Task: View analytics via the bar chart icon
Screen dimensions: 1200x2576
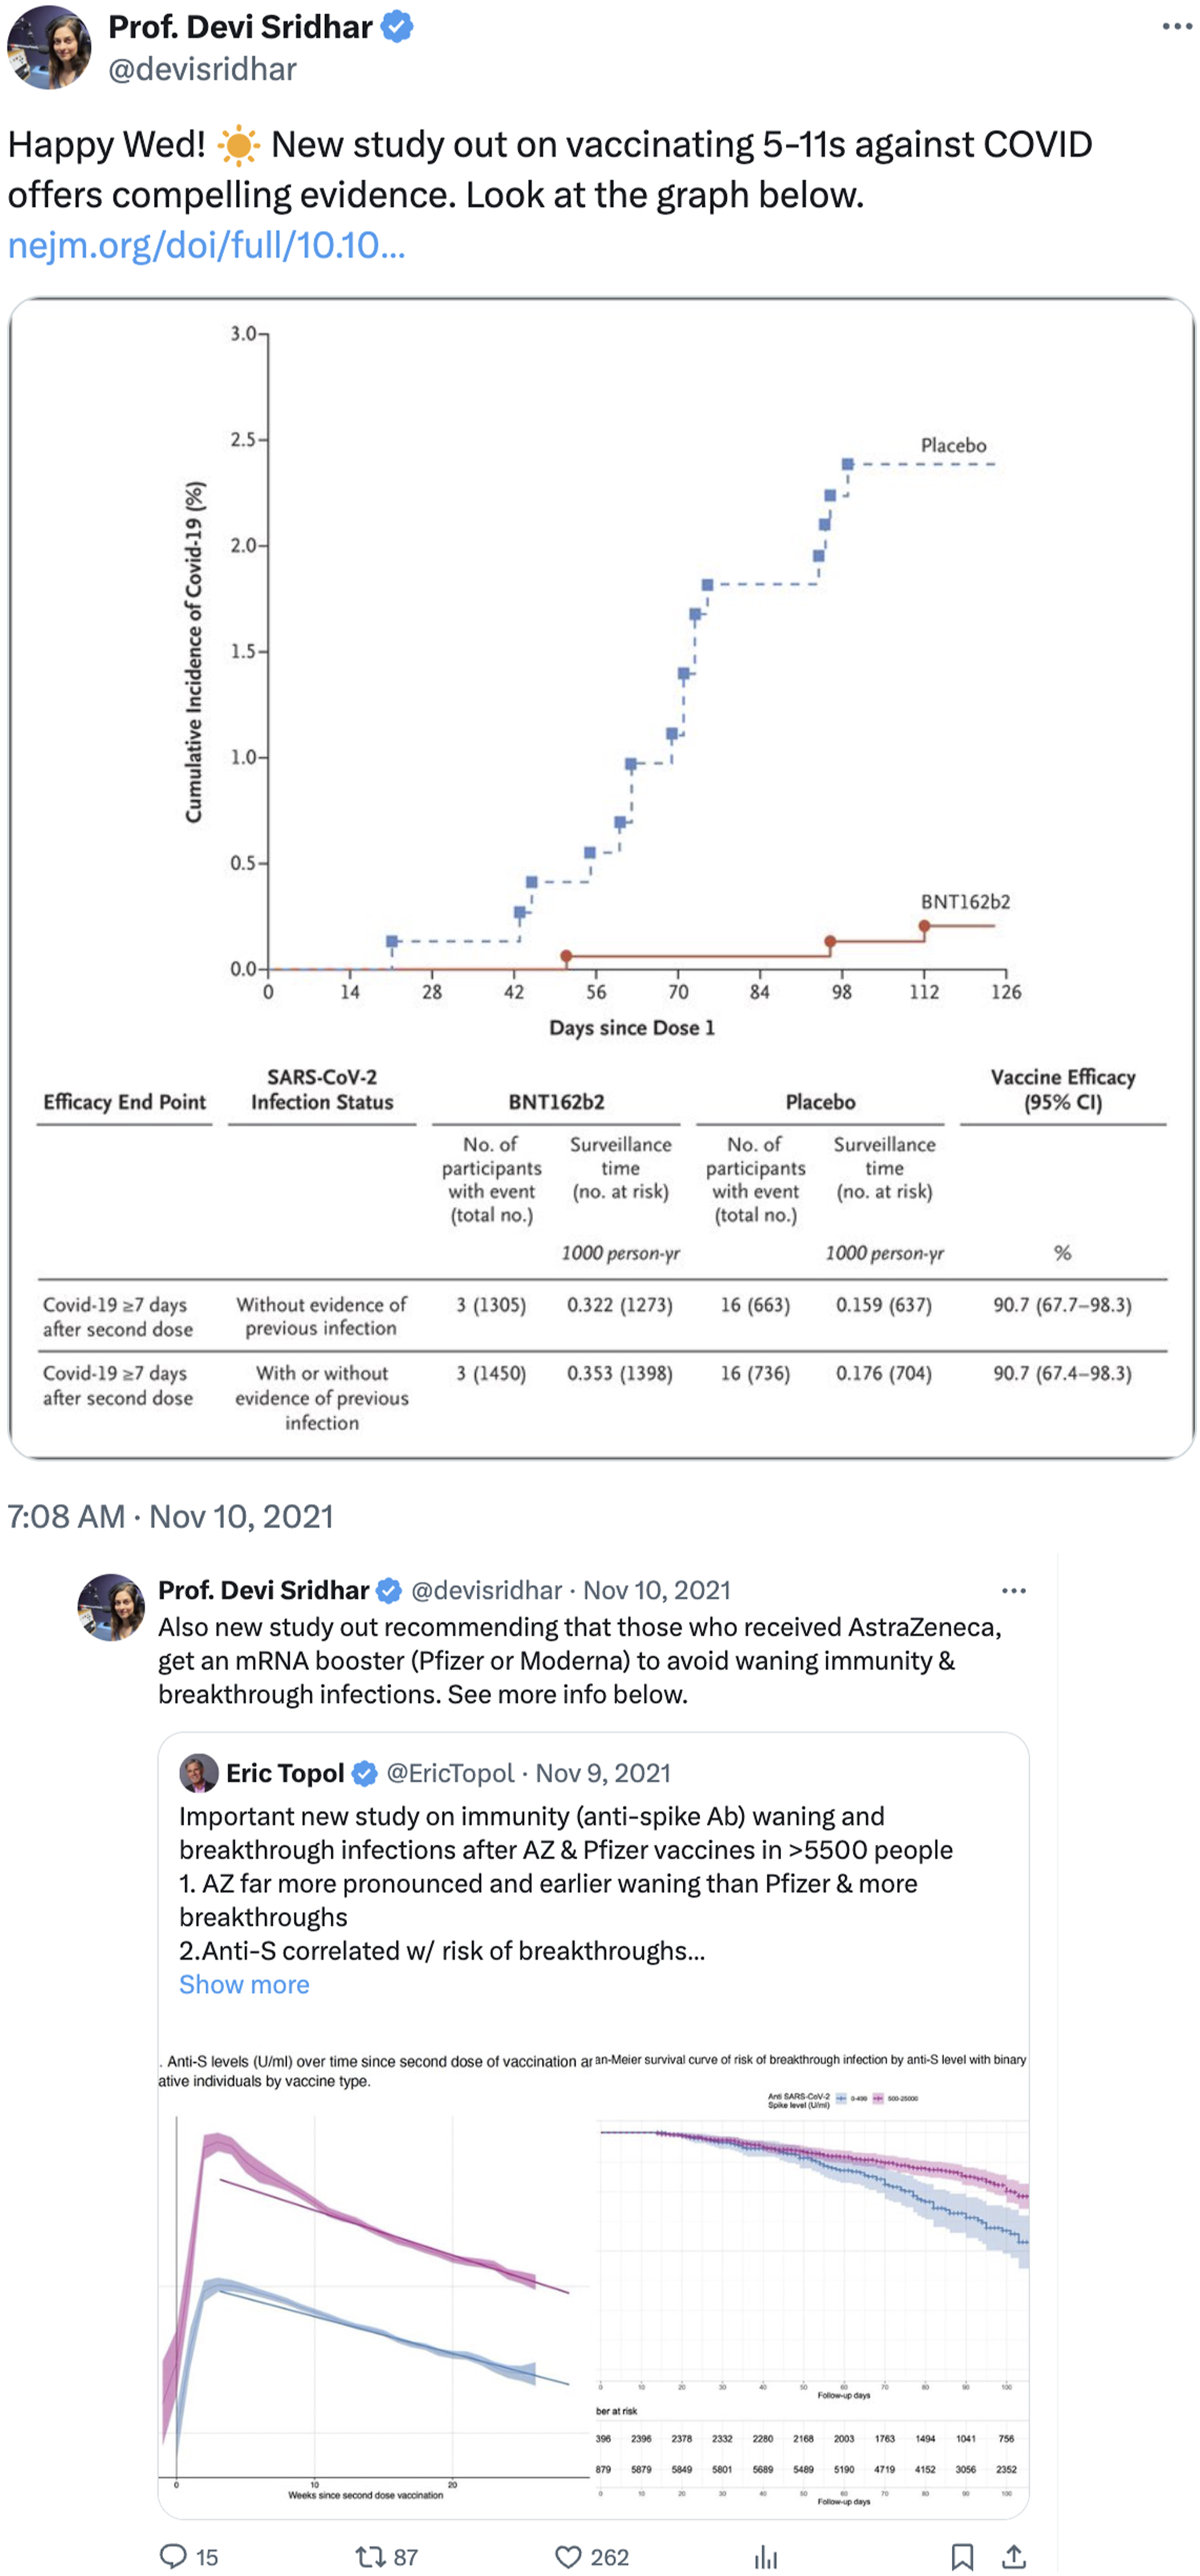Action: pos(766,2556)
